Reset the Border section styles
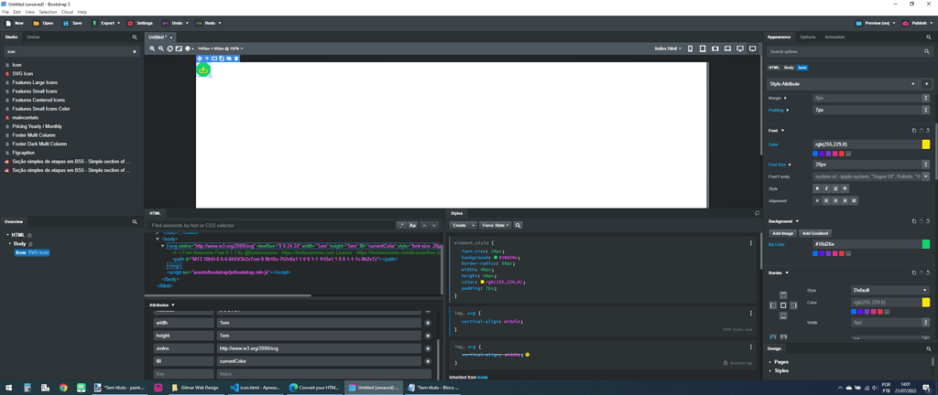938x395 pixels. click(x=928, y=272)
